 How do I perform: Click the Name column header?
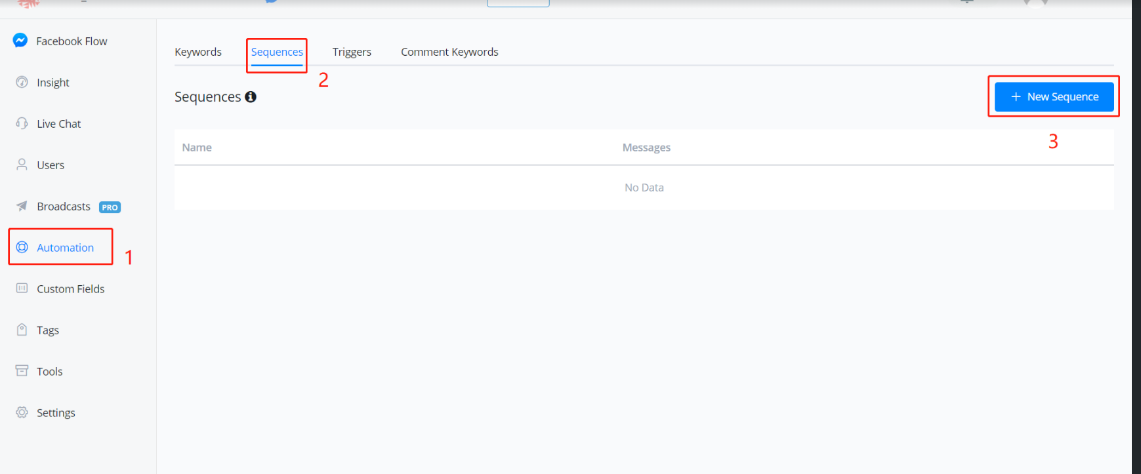pos(197,148)
